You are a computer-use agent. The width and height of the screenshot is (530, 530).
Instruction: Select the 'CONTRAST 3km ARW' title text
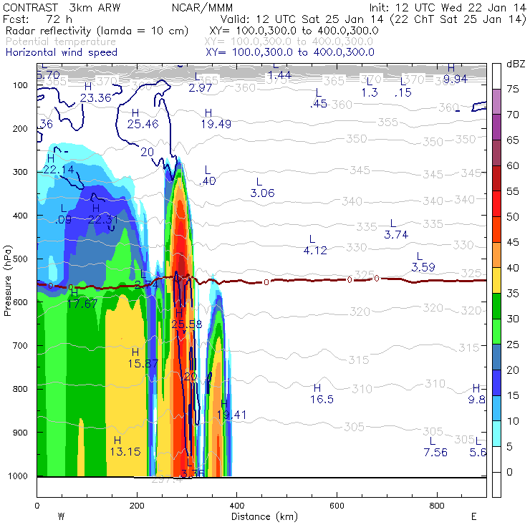pos(62,8)
